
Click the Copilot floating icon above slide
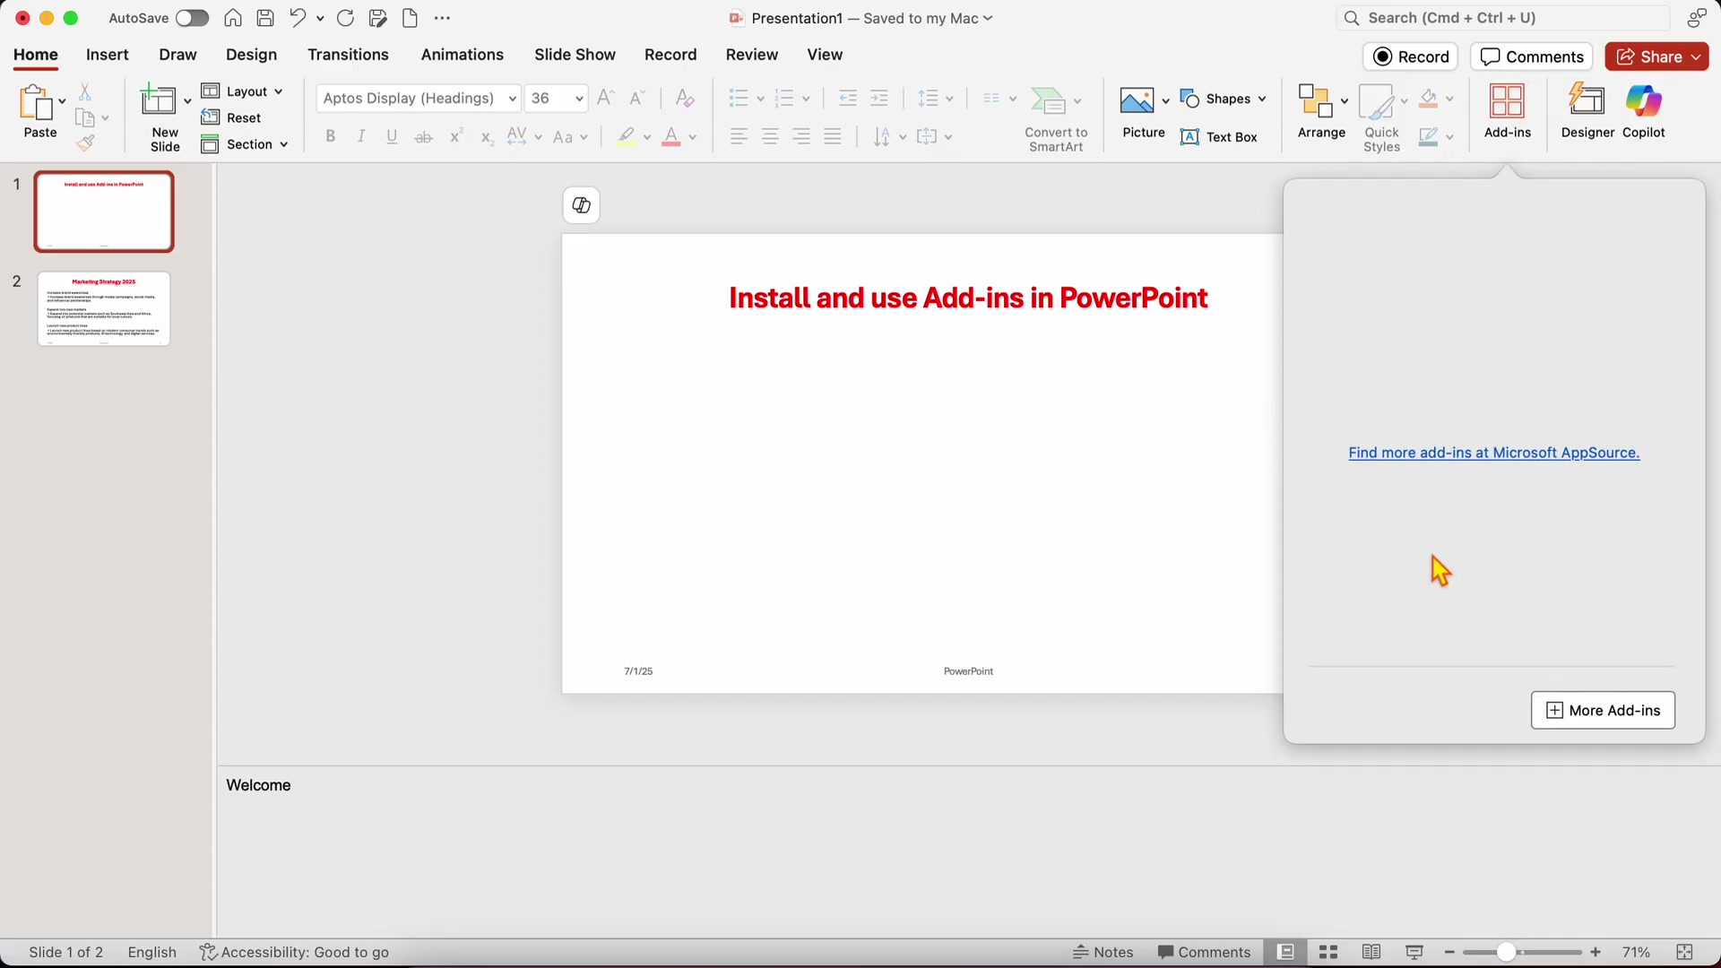[x=581, y=205]
